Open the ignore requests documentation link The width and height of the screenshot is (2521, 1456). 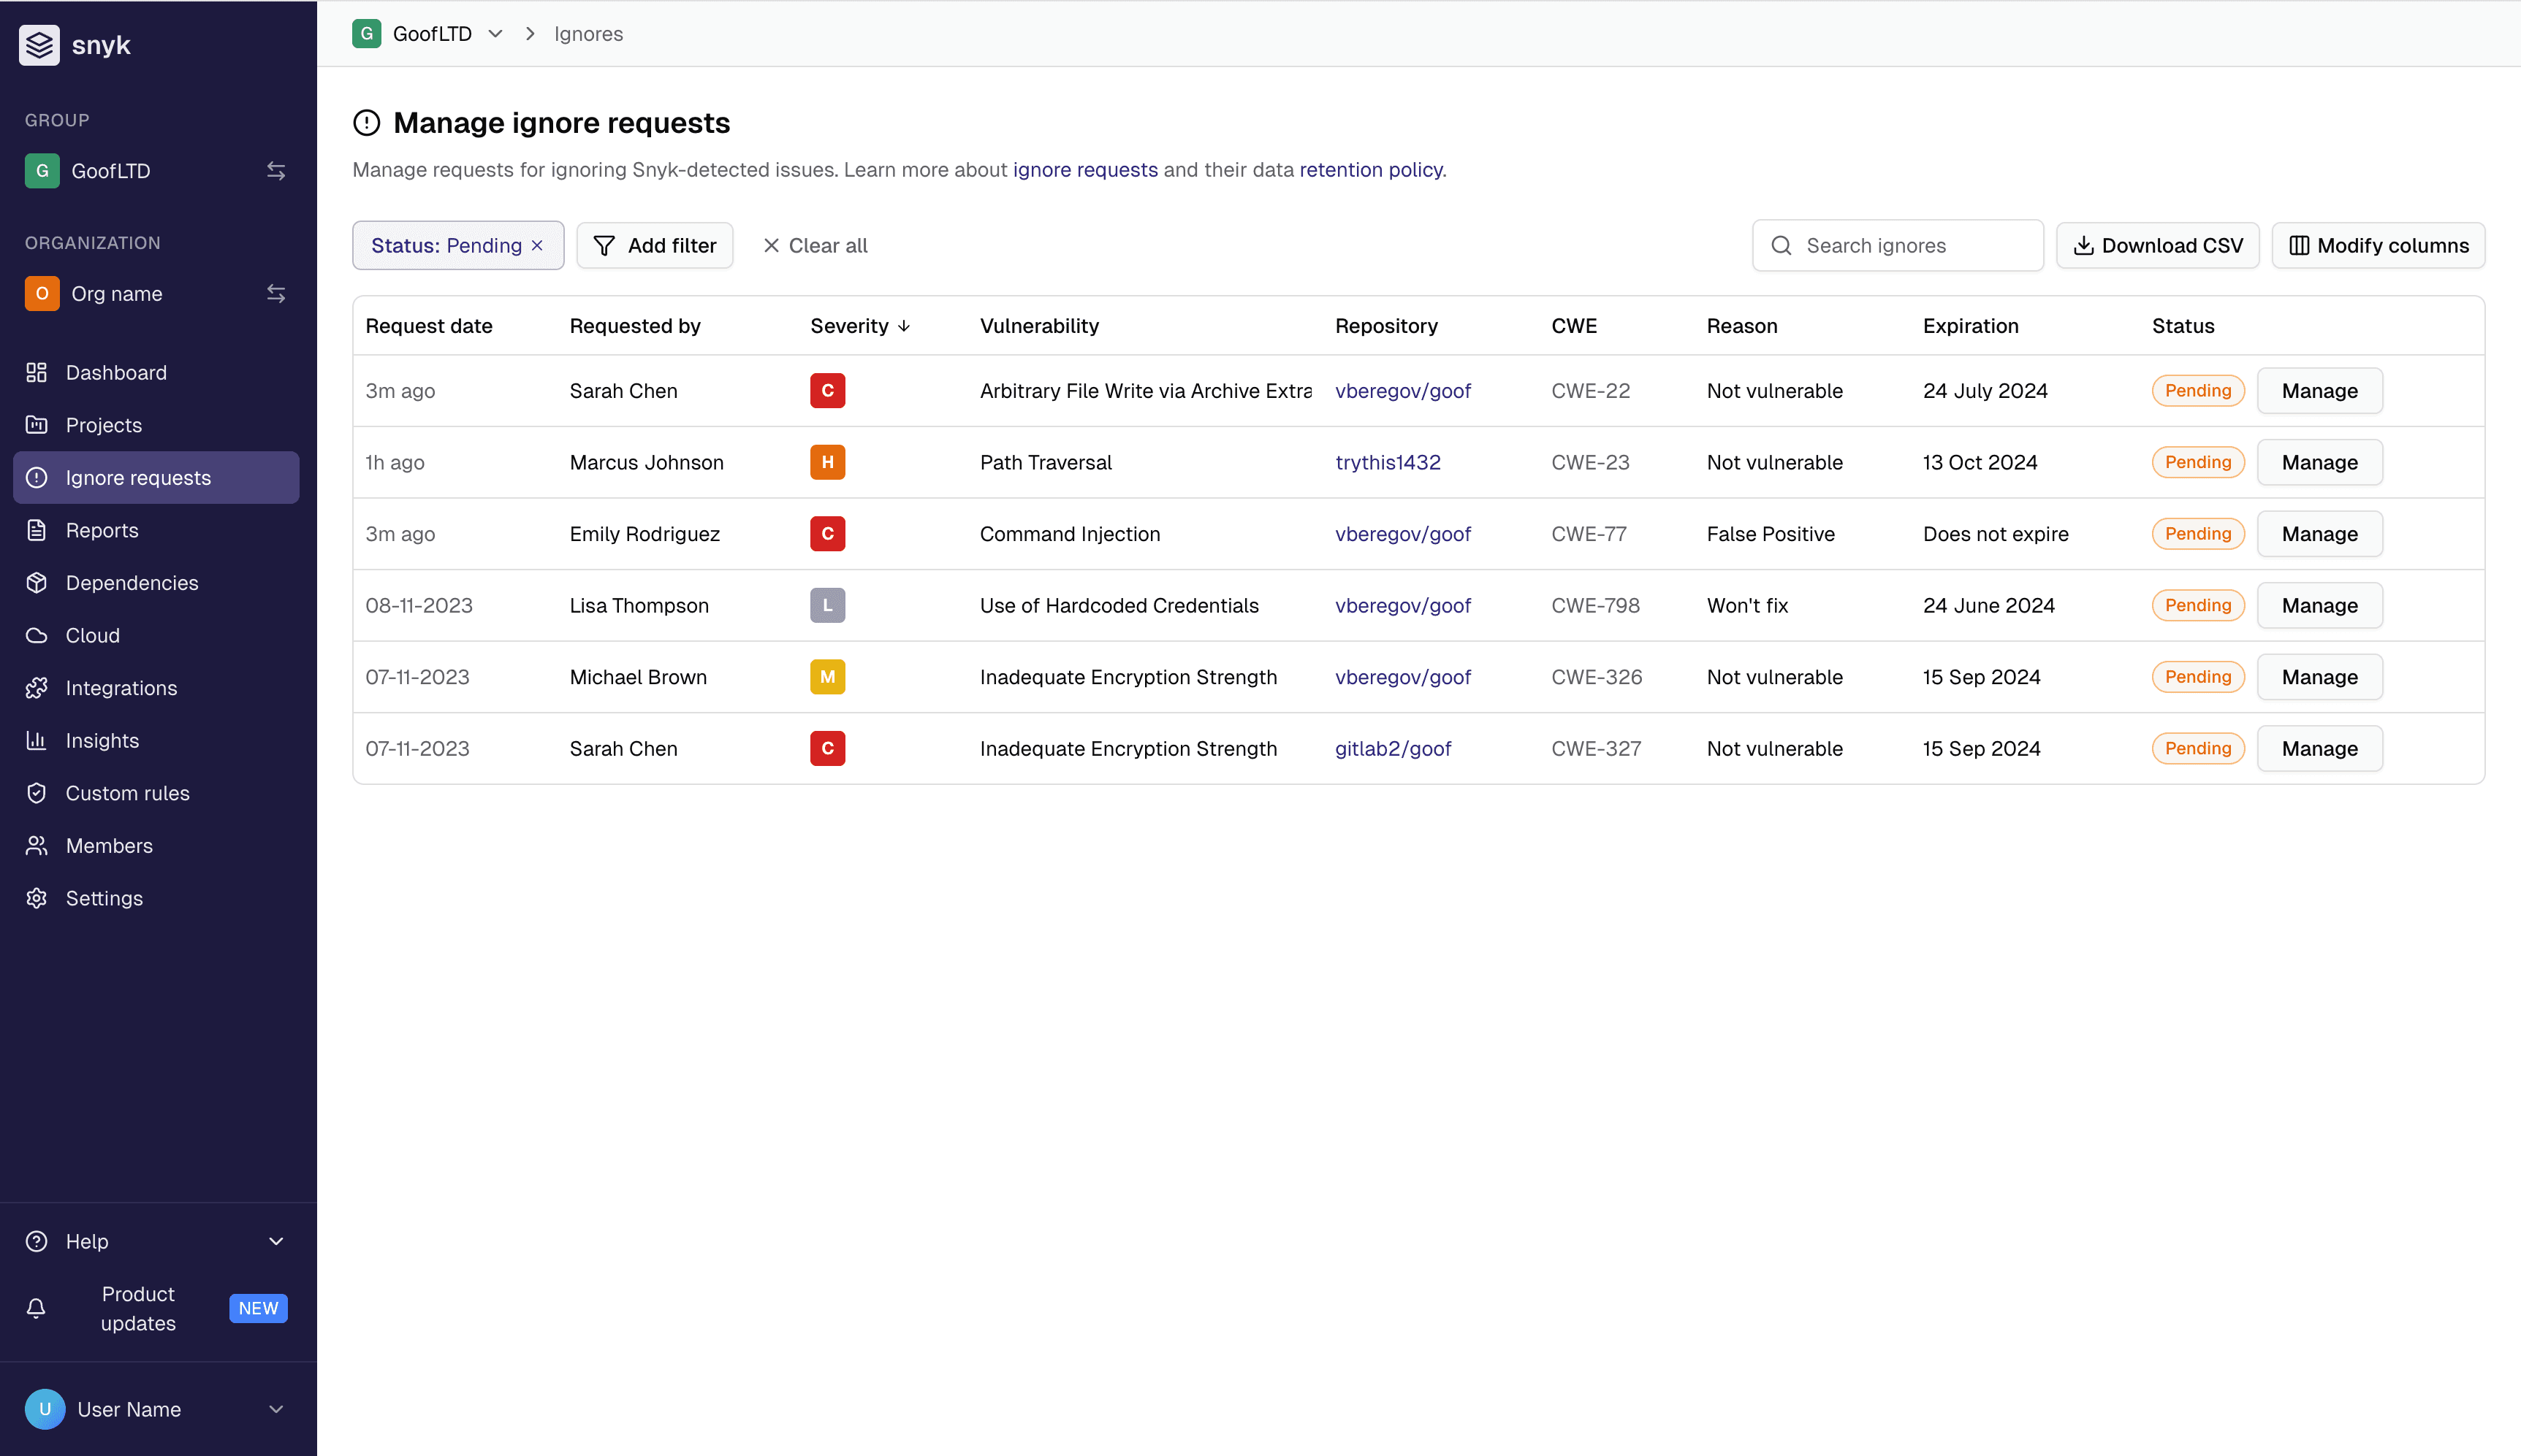[x=1085, y=170]
